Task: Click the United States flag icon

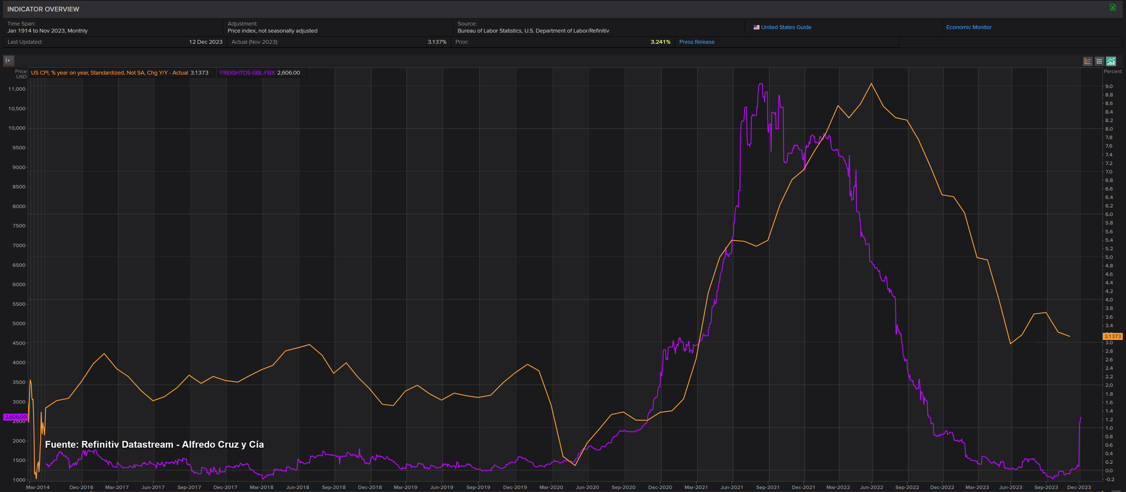Action: (756, 27)
